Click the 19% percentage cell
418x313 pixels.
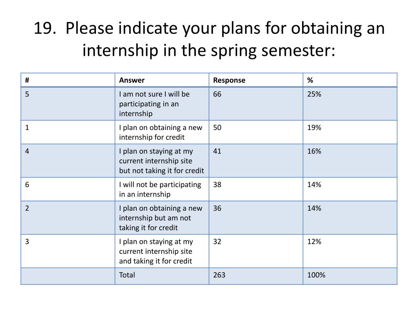[x=350, y=132]
